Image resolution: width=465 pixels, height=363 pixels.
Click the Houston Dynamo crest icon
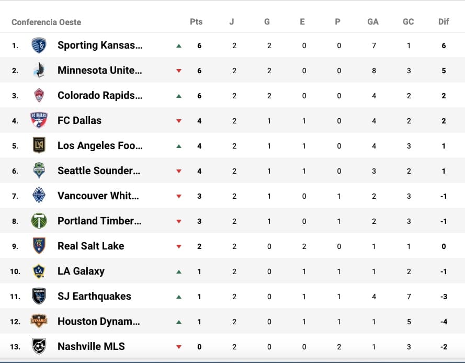(x=39, y=321)
